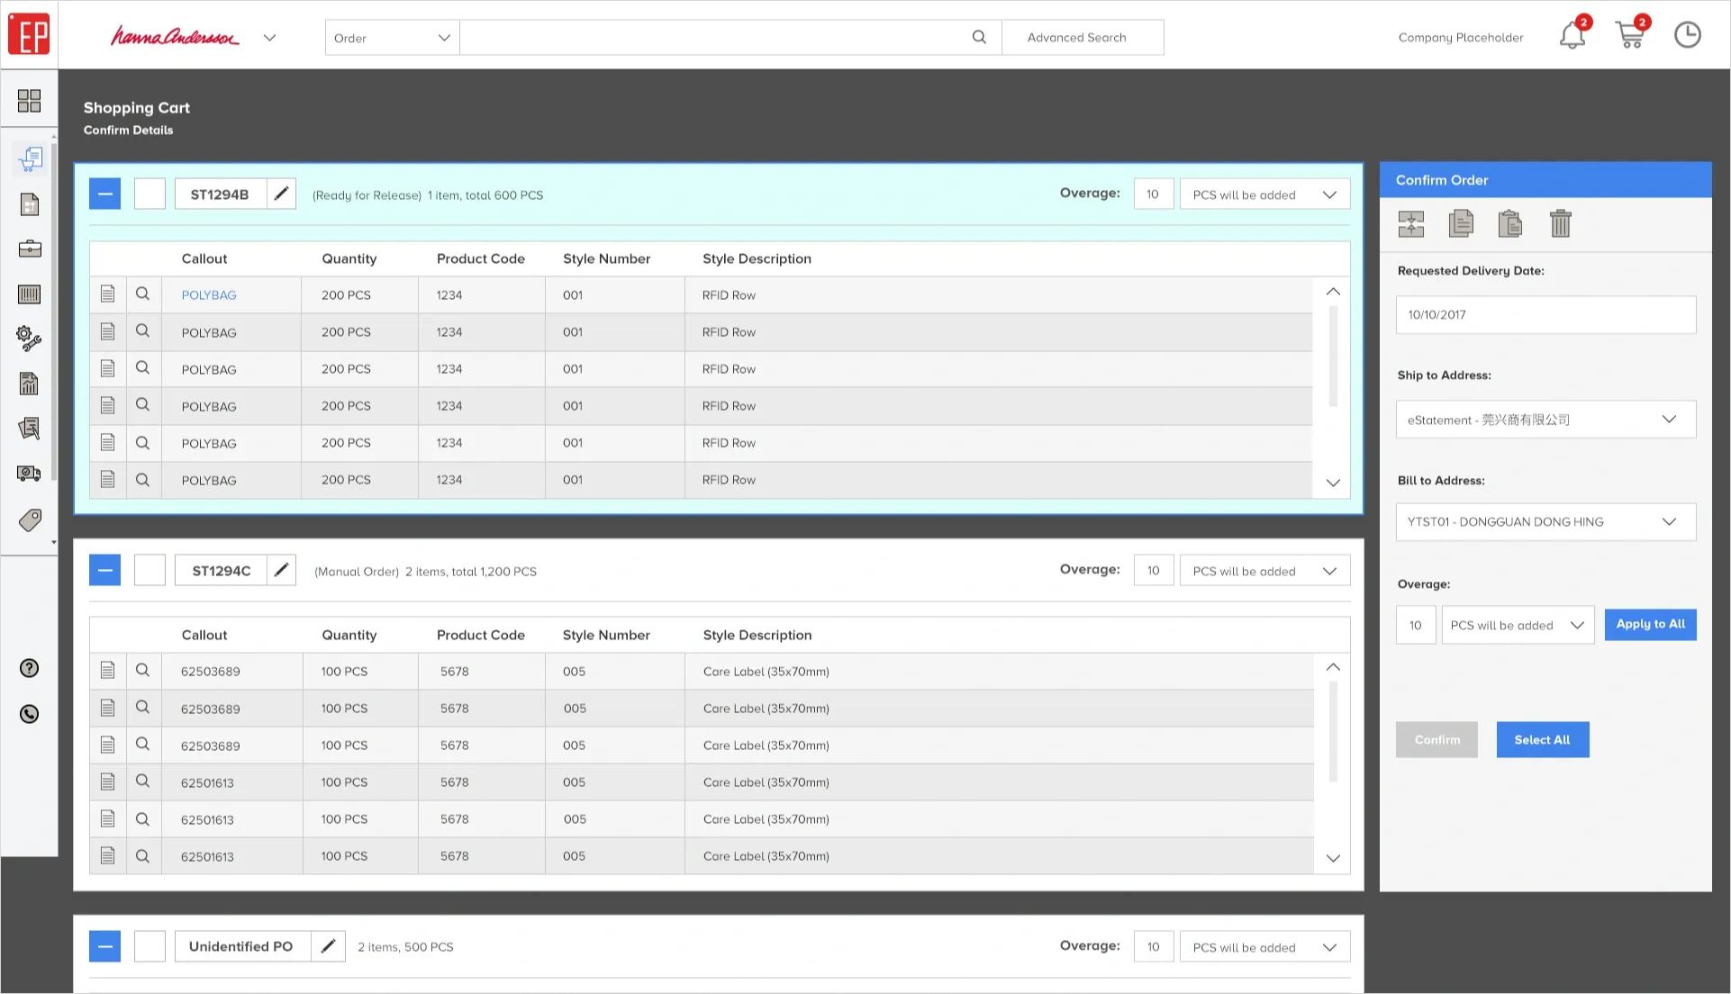Click the Apply to All button
The height and width of the screenshot is (994, 1731).
pos(1650,624)
